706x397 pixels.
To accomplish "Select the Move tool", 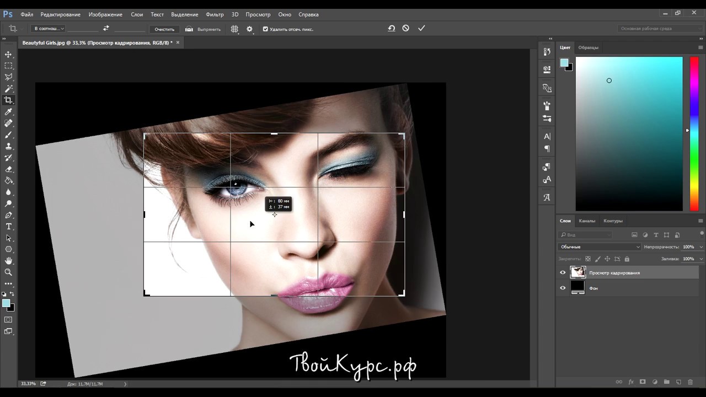I will coord(8,54).
